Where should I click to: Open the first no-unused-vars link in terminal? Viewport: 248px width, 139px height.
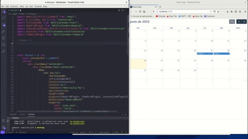pyautogui.click(x=77, y=121)
